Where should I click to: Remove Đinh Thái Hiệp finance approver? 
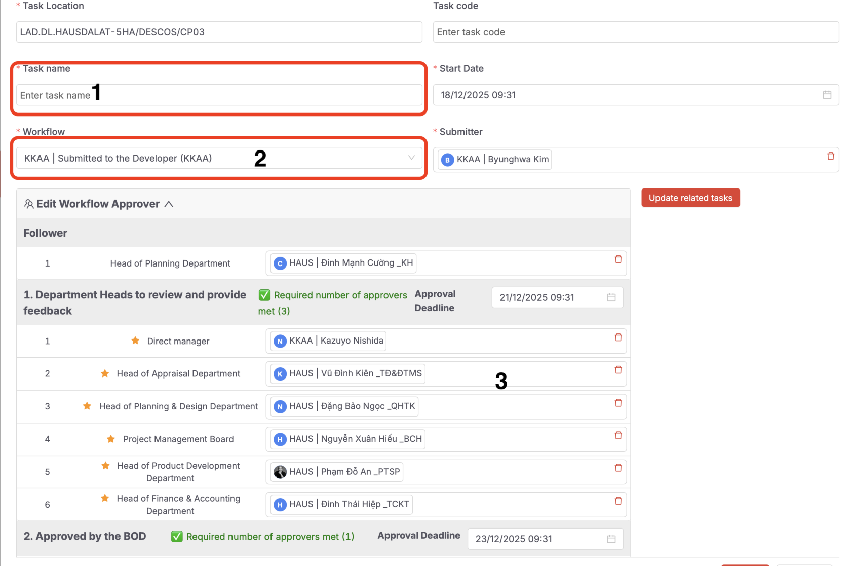click(618, 501)
